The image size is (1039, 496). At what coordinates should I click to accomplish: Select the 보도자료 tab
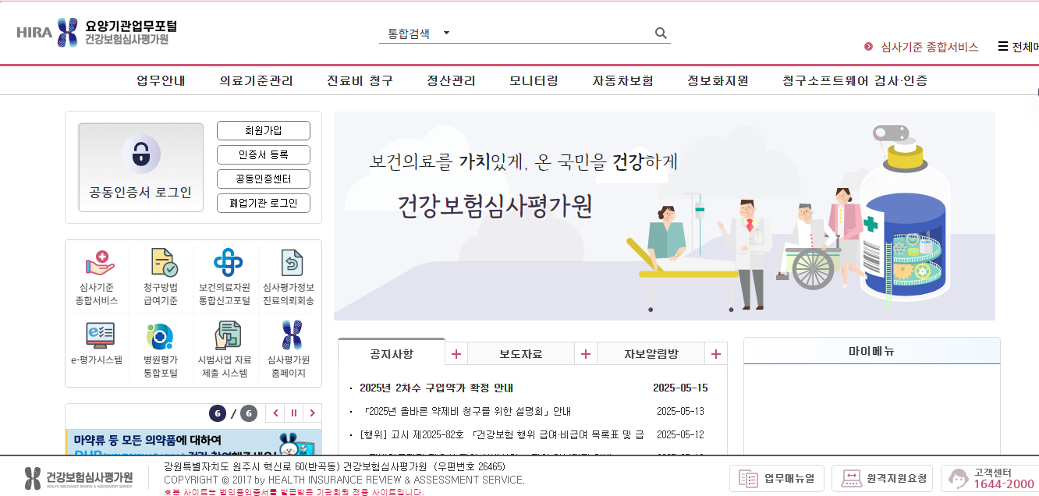tap(521, 353)
